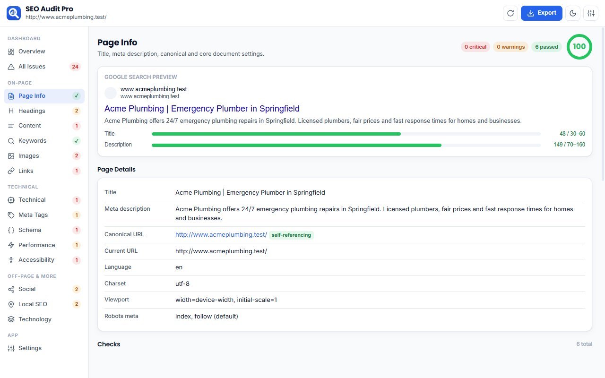Screen dimensions: 605x378
Task: Click the search preview title link
Action: 202,109
